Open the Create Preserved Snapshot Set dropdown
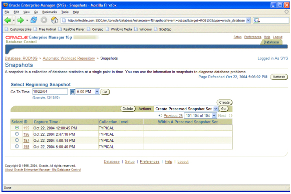Screen dimensions: 291x194 215,109
